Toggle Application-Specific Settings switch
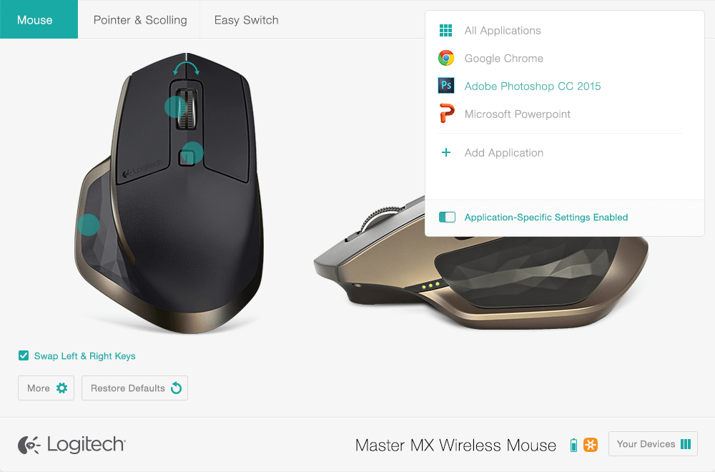The width and height of the screenshot is (715, 472). 447,217
